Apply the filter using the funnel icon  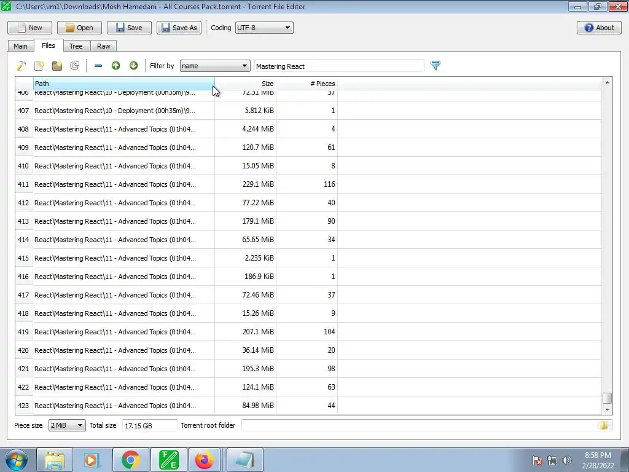tap(436, 65)
